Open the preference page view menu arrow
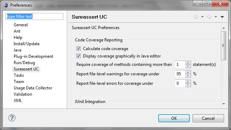Viewport: 231px width, 130px height. coord(222,17)
